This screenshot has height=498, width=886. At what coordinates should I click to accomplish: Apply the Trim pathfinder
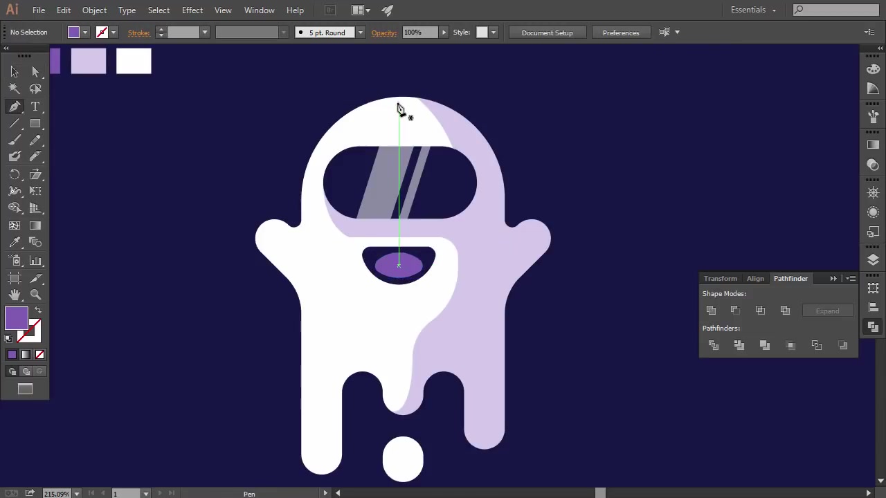739,345
